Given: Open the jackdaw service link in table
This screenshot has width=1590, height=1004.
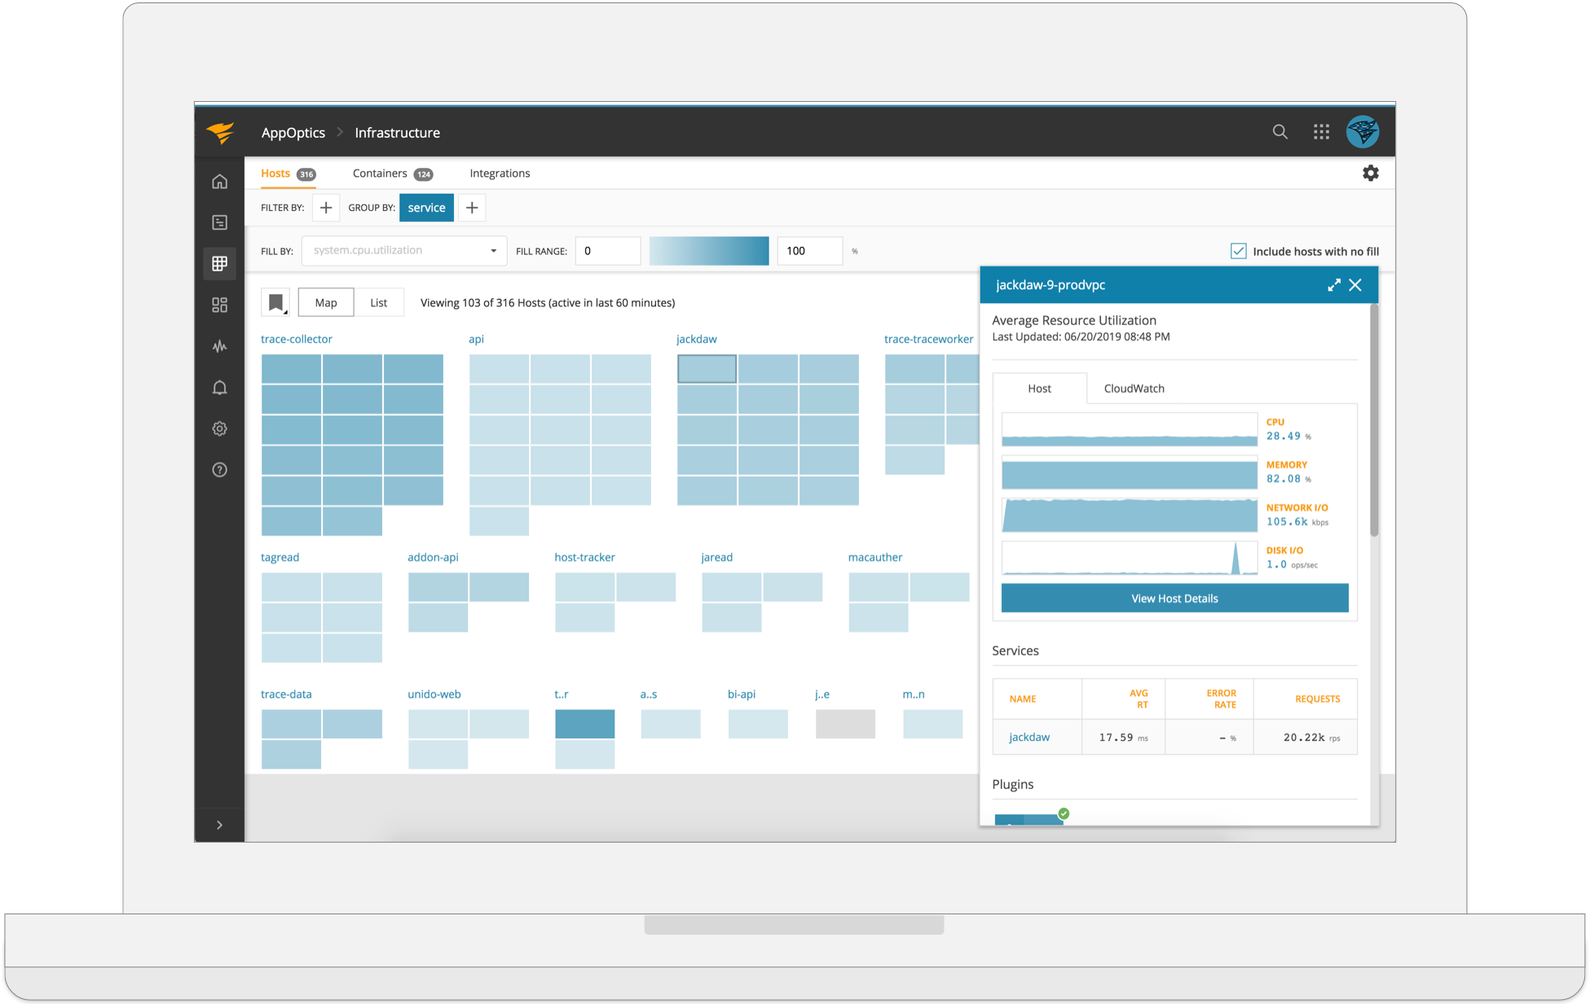Looking at the screenshot, I should [1028, 737].
